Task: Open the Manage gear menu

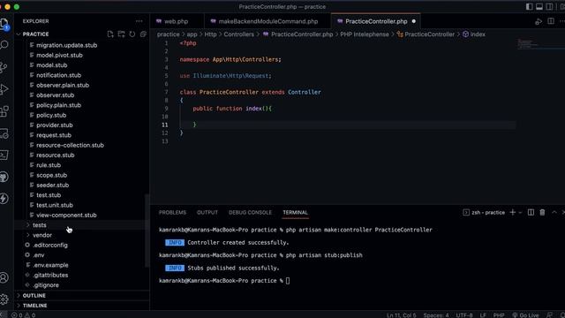Action: [x=4, y=299]
